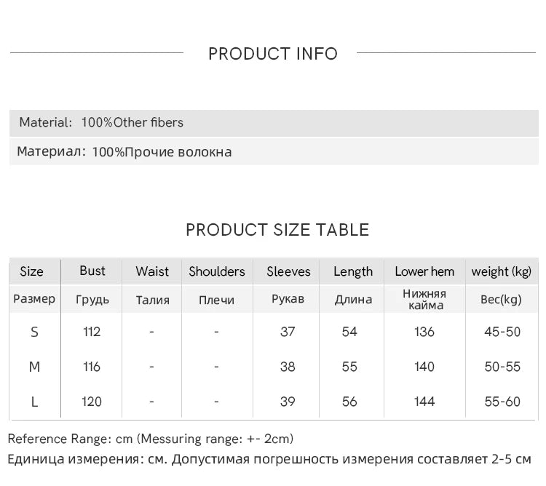Click the Waist column header
Viewport: 546px width, 486px height.
tap(152, 271)
